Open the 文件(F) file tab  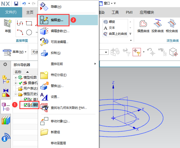pos(11,12)
